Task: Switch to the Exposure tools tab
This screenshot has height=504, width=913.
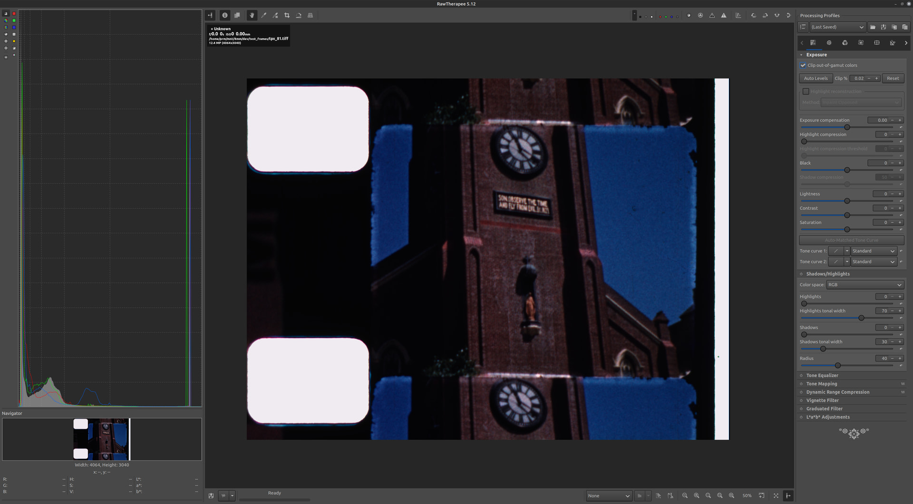Action: 813,43
